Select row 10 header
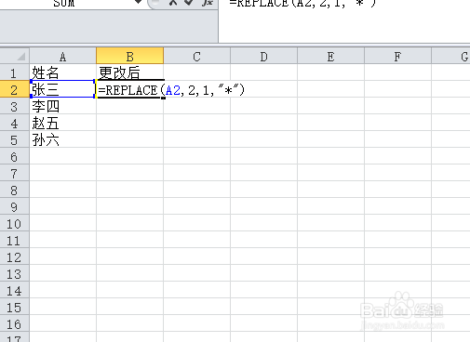The height and width of the screenshot is (342, 470). tap(15, 223)
